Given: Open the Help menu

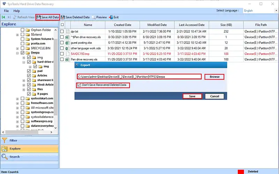Looking at the screenshot, I should pos(16,11).
